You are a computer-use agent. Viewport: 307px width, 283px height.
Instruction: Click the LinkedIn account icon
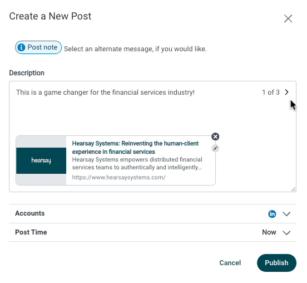[272, 214]
